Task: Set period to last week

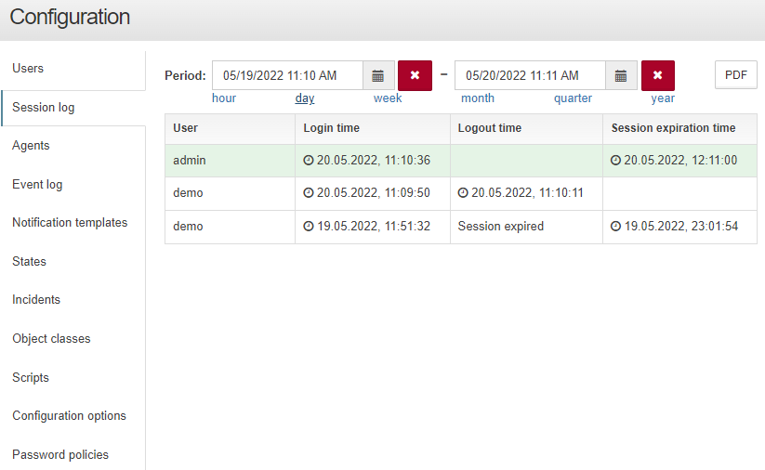Action: click(388, 98)
